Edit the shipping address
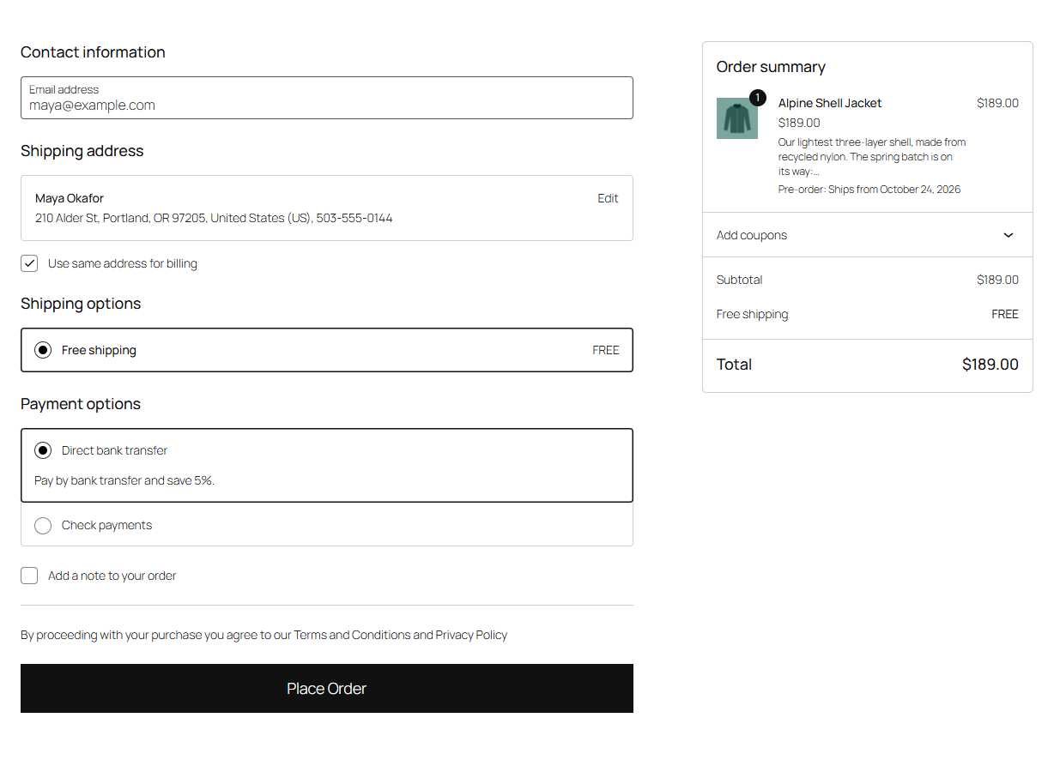The width and height of the screenshot is (1054, 778). [608, 198]
